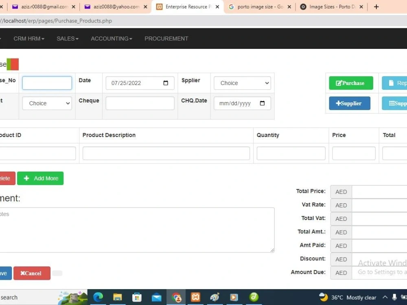Image resolution: width=407 pixels, height=305 pixels.
Task: Open the SALES dropdown menu
Action: (68, 39)
